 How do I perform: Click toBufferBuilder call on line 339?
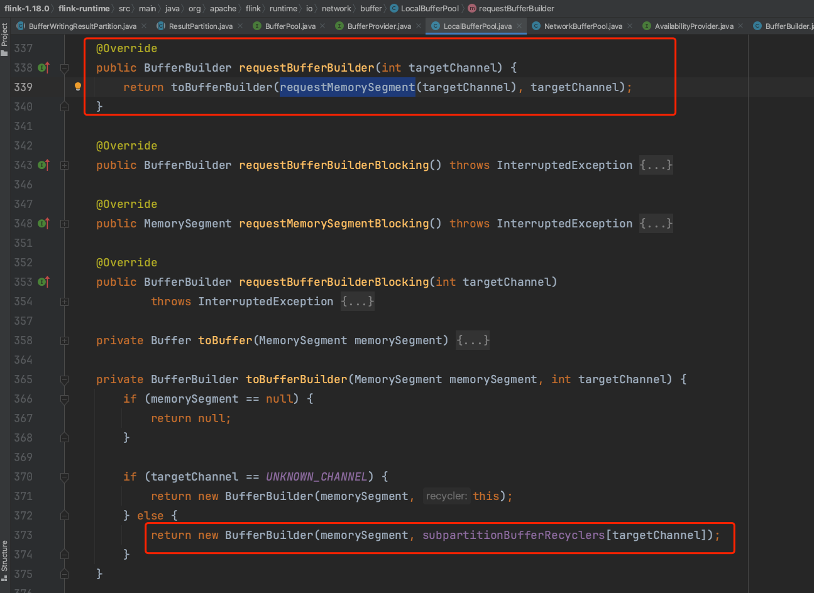click(x=222, y=87)
